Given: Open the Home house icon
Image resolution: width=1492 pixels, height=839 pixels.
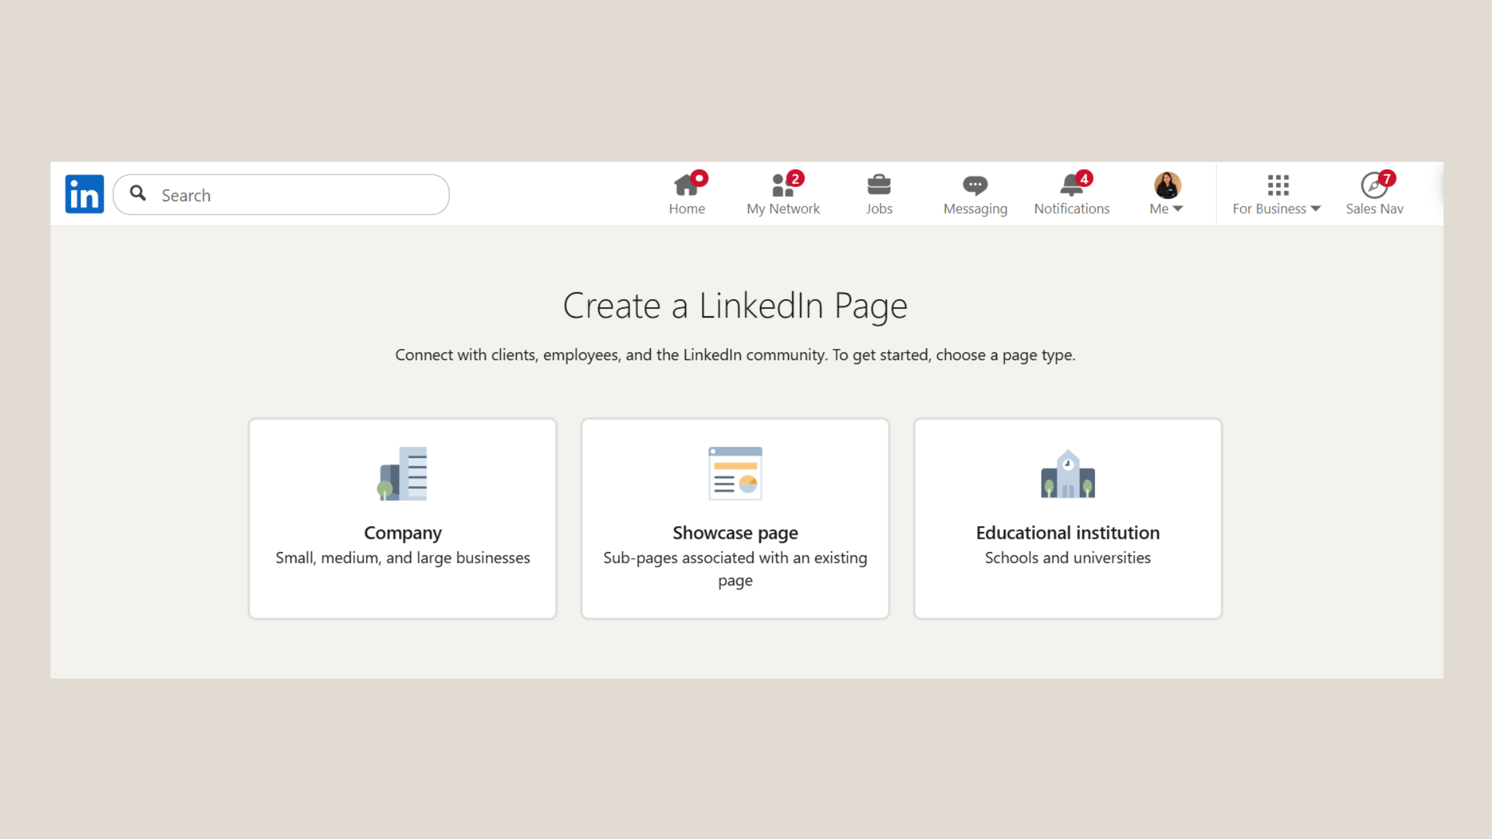Looking at the screenshot, I should (x=686, y=185).
